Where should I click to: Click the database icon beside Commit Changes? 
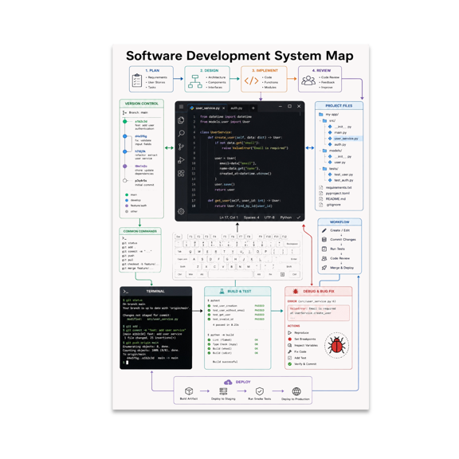(x=324, y=239)
